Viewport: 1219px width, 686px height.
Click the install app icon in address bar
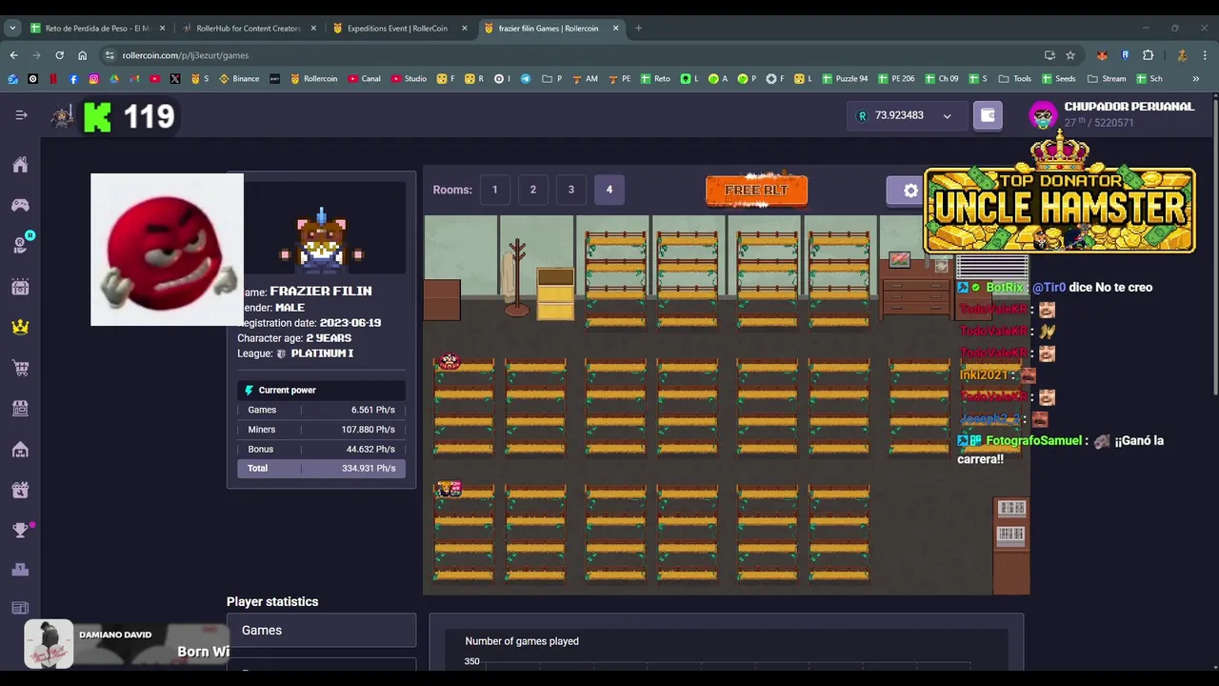coord(1049,55)
